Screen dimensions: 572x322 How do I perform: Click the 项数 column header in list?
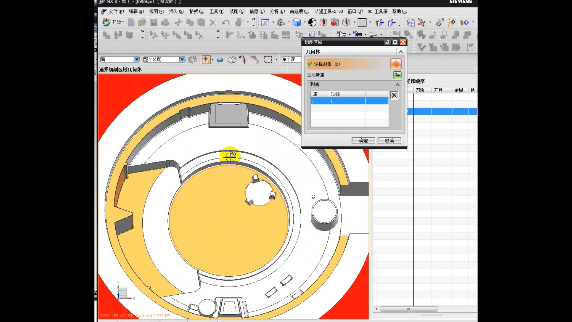pyautogui.click(x=347, y=94)
